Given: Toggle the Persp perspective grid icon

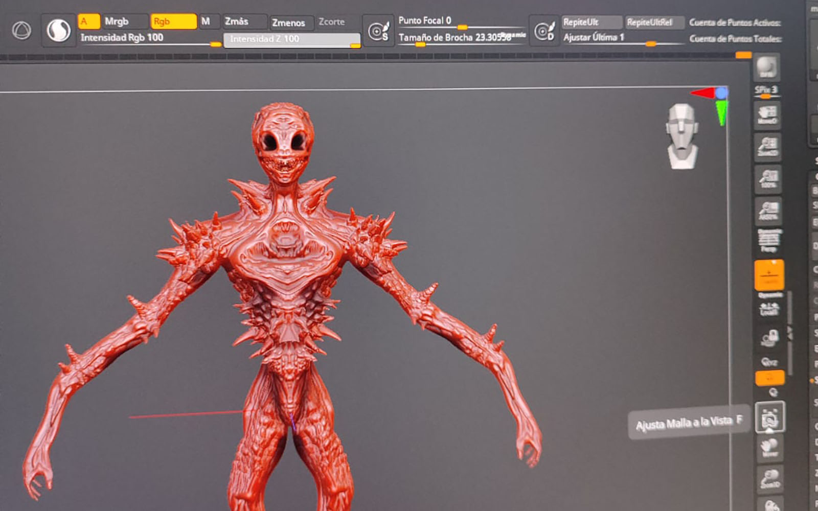Looking at the screenshot, I should tap(769, 241).
